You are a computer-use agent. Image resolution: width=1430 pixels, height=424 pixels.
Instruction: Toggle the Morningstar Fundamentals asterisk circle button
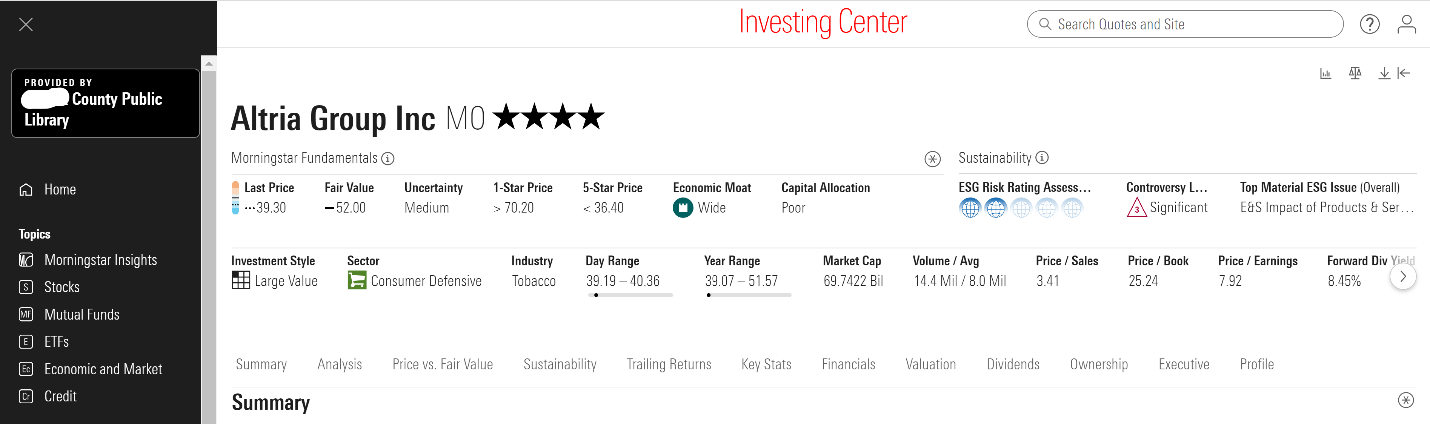(x=932, y=159)
